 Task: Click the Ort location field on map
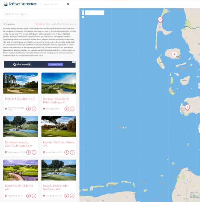(x=95, y=13)
